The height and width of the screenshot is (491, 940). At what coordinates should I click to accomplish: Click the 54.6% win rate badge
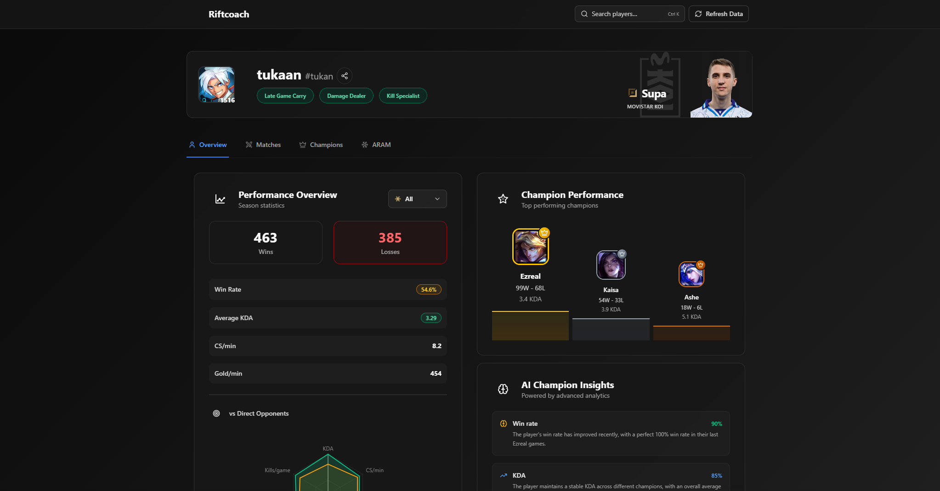pyautogui.click(x=429, y=289)
